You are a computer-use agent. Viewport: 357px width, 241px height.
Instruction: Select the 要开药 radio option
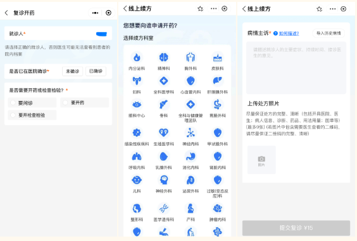click(84, 103)
